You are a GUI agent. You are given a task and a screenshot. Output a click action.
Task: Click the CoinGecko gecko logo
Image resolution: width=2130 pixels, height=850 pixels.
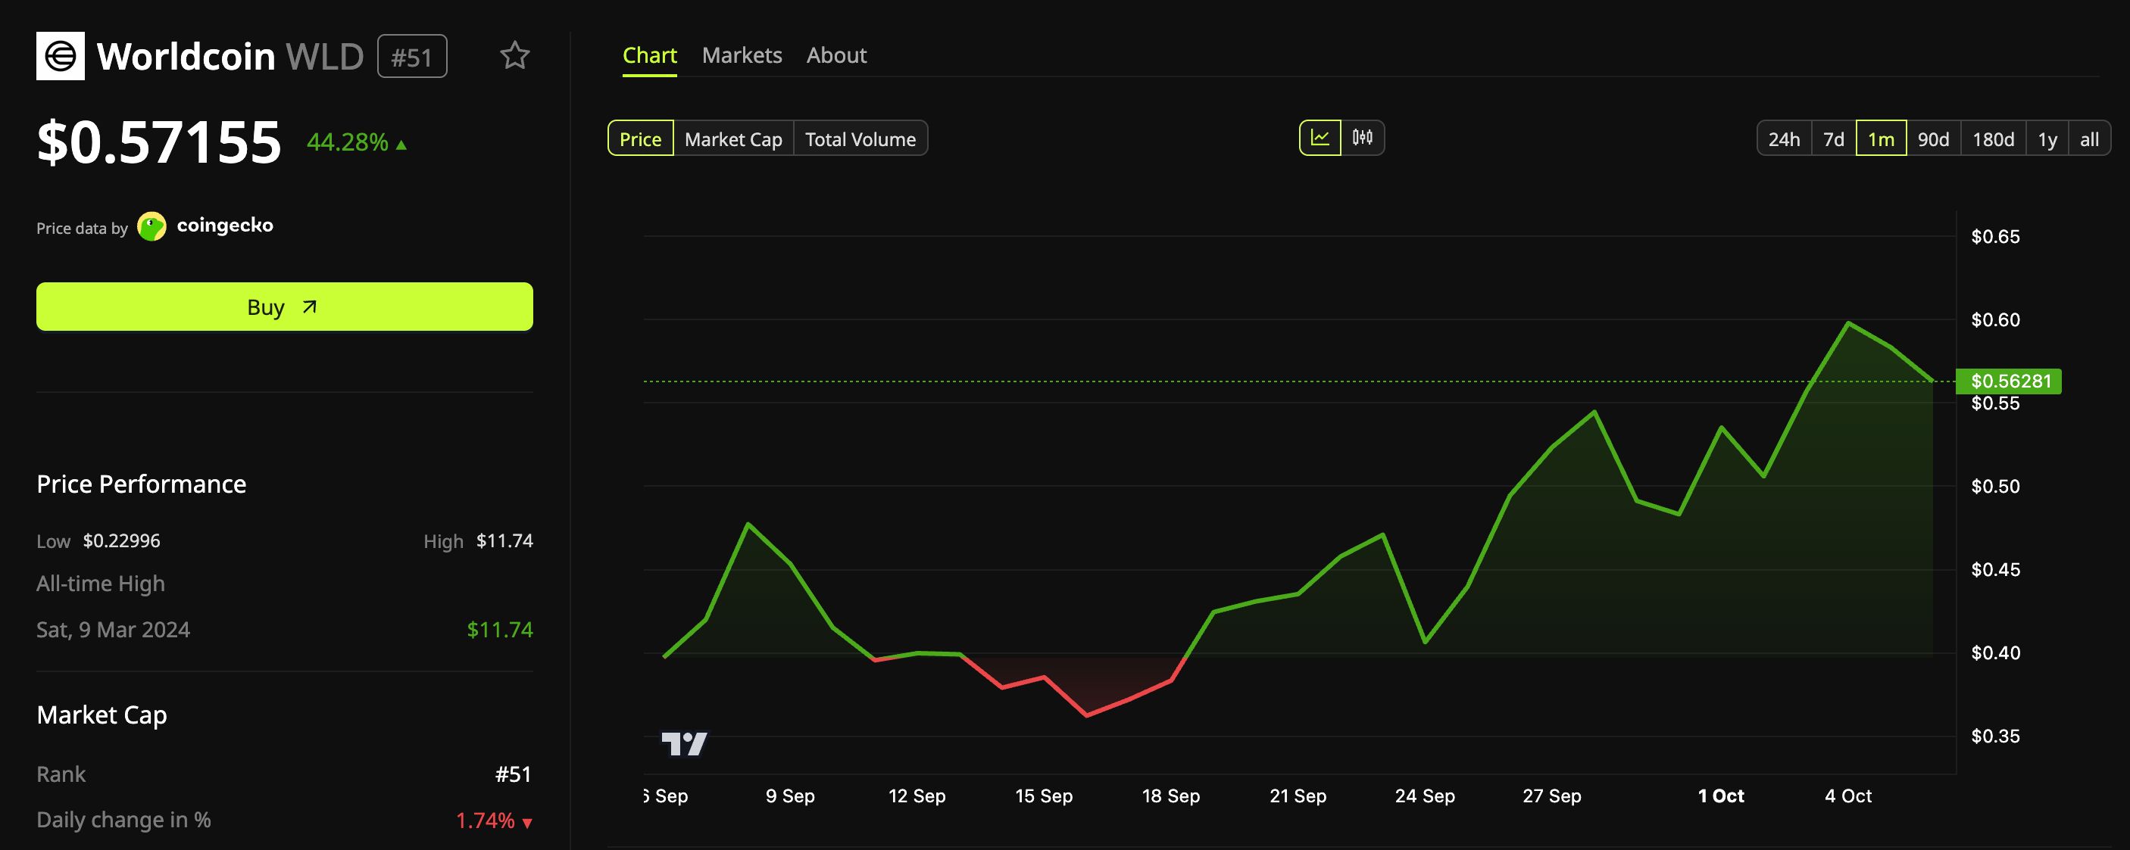click(x=151, y=226)
